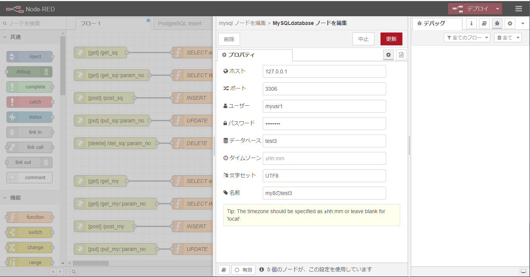The height and width of the screenshot is (277, 530).
Task: Open the 全て clear messages dropdown
Action: (508, 37)
